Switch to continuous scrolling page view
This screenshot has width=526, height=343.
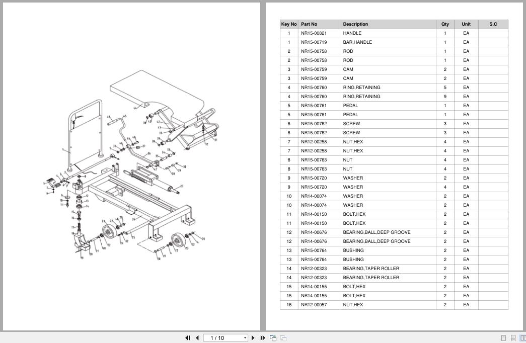[x=513, y=338]
